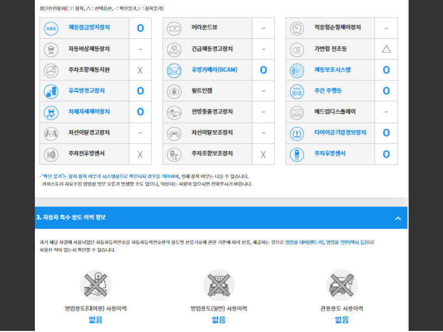Click the 제동보조시스템 blue label
The image size is (443, 332).
(x=332, y=70)
